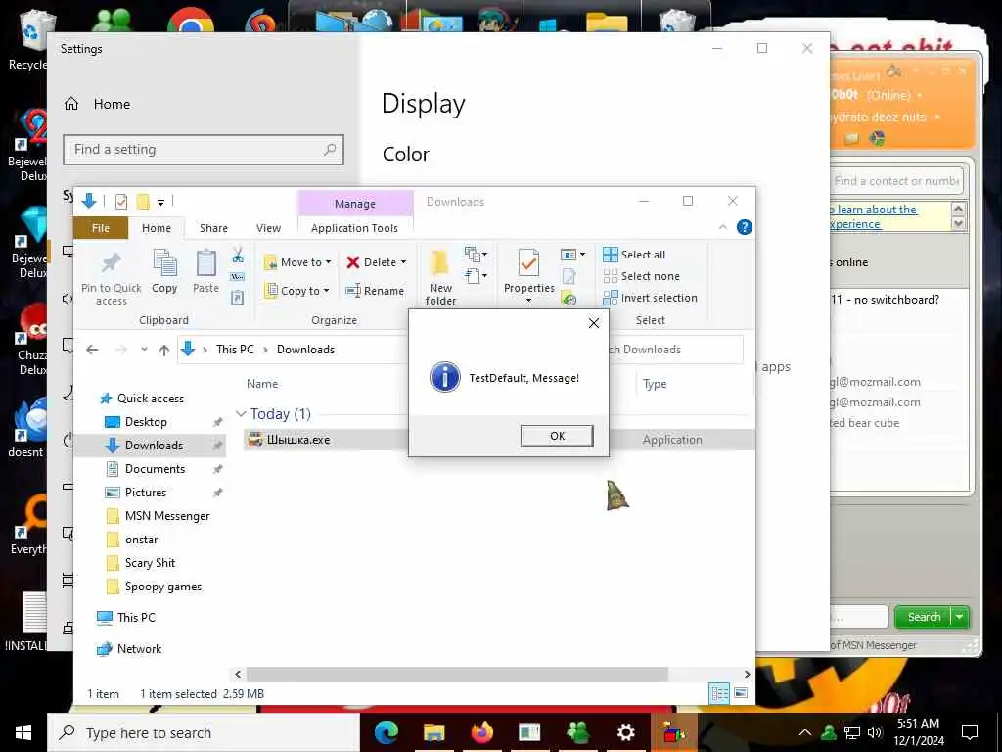
Task: Click the Properties icon in ribbon
Action: [x=528, y=264]
